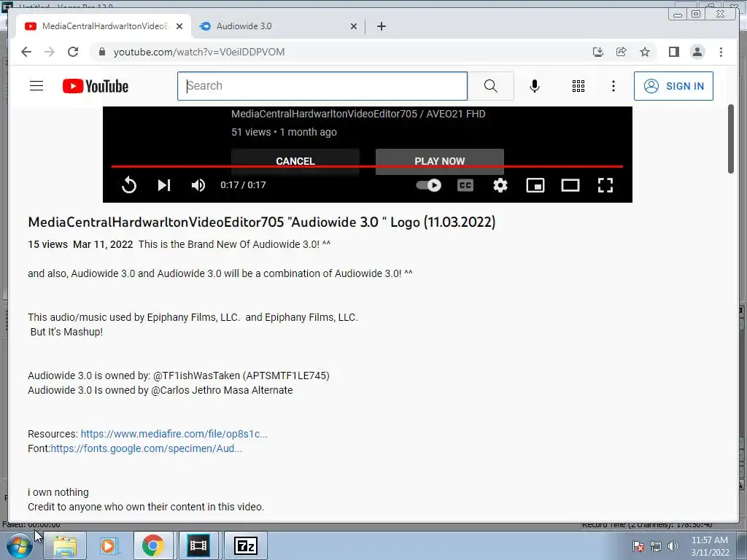Click the '@TF1ishWasTaken' owner line
The height and width of the screenshot is (560, 747).
pyautogui.click(x=179, y=376)
